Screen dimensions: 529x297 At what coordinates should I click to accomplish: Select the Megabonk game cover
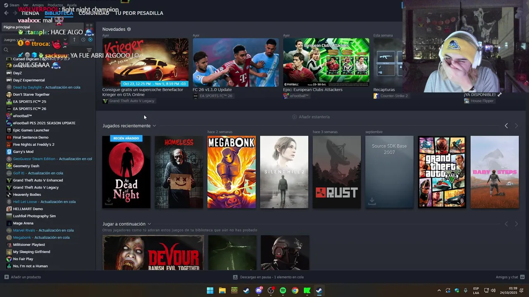(x=231, y=172)
